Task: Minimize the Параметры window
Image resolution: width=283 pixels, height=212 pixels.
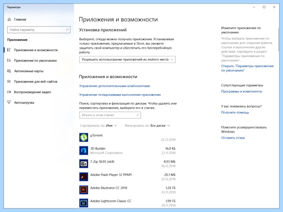Action: pos(254,7)
